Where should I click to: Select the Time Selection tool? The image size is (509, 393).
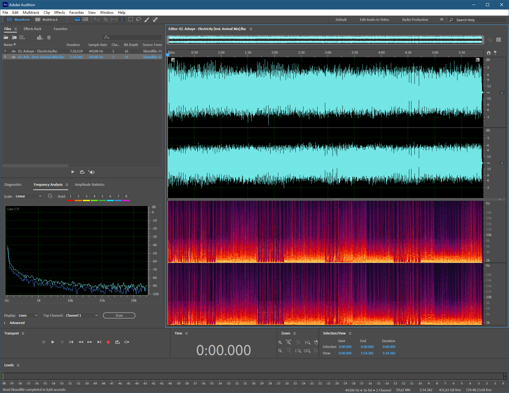[122, 19]
